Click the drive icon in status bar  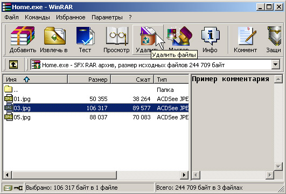click(8, 188)
